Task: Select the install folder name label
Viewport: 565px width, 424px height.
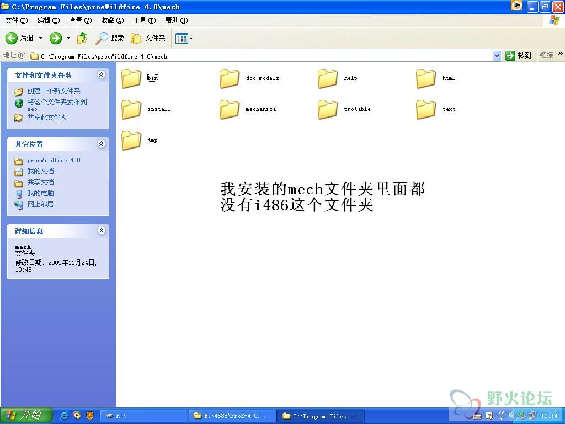Action: point(159,109)
